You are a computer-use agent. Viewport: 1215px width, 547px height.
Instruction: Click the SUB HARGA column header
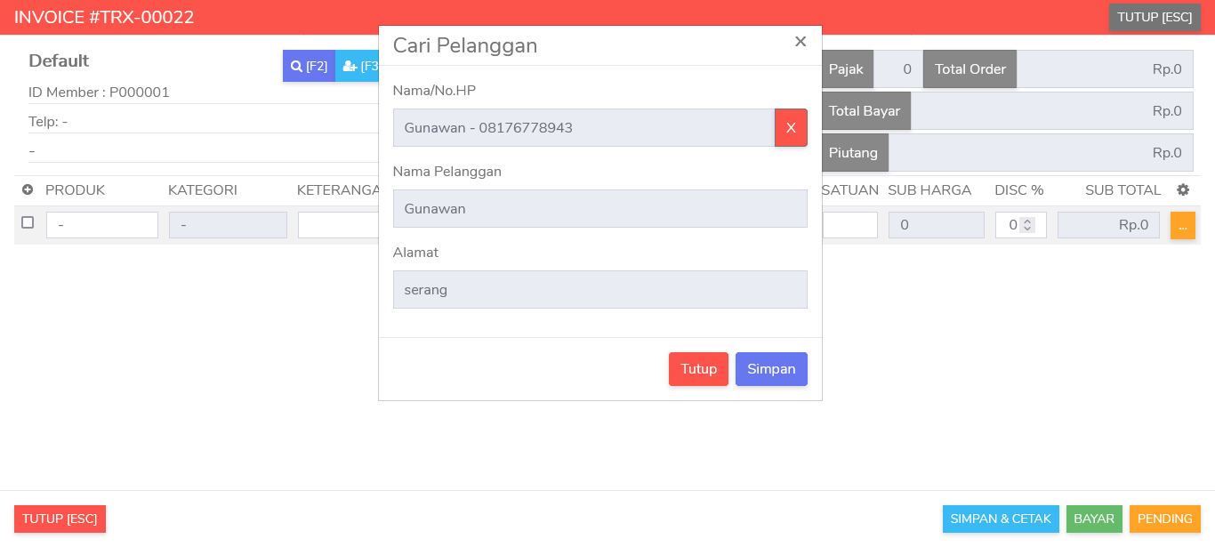click(929, 190)
